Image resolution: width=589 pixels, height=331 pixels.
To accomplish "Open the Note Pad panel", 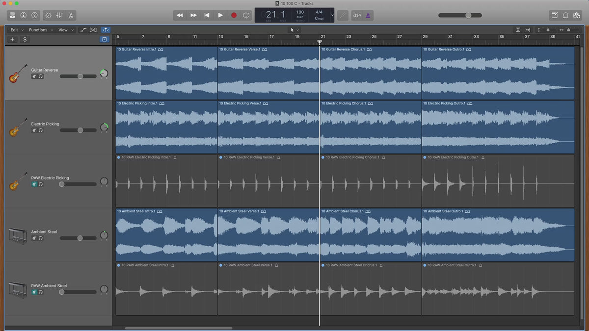I will [x=555, y=15].
